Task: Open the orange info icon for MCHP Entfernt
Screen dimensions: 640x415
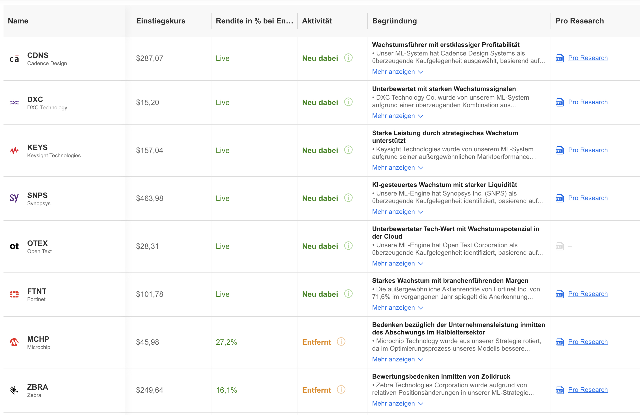Action: click(341, 342)
